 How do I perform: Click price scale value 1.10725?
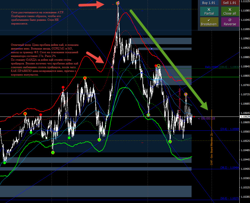coord(245,94)
